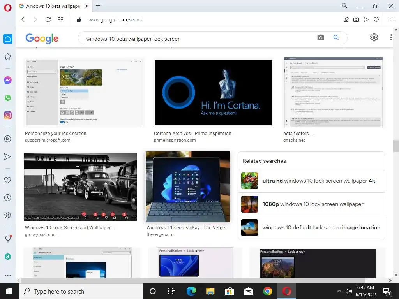Select ultra hd lock screen wallpaper 4k search
Image resolution: width=399 pixels, height=299 pixels.
click(311, 181)
